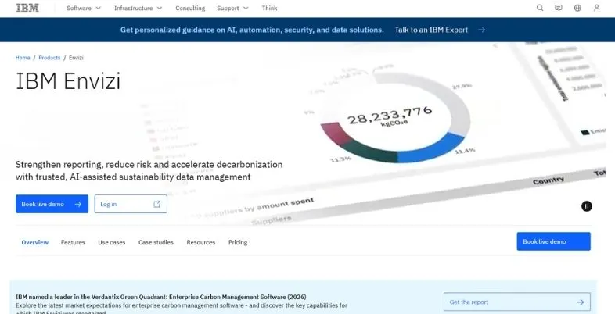Click the 28,233,776 donut chart value

point(390,115)
